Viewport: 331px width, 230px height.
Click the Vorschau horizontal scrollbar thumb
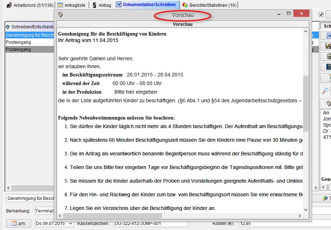tap(113, 216)
